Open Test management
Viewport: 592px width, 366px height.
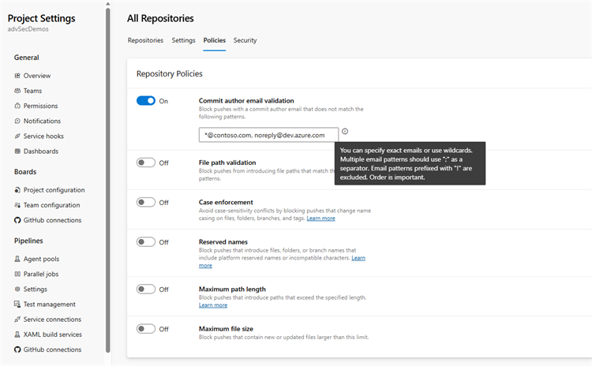[x=50, y=304]
